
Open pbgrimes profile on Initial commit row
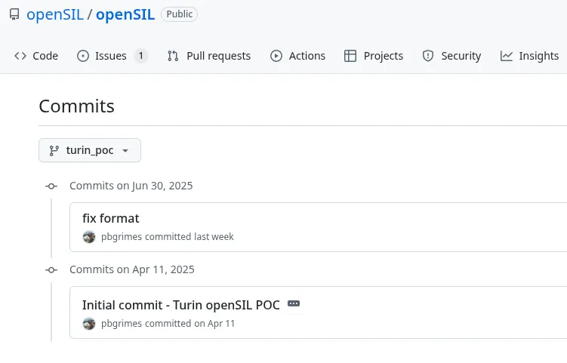point(122,324)
